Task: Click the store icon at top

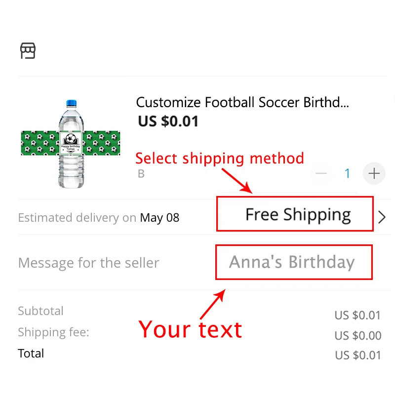Action: pos(28,50)
